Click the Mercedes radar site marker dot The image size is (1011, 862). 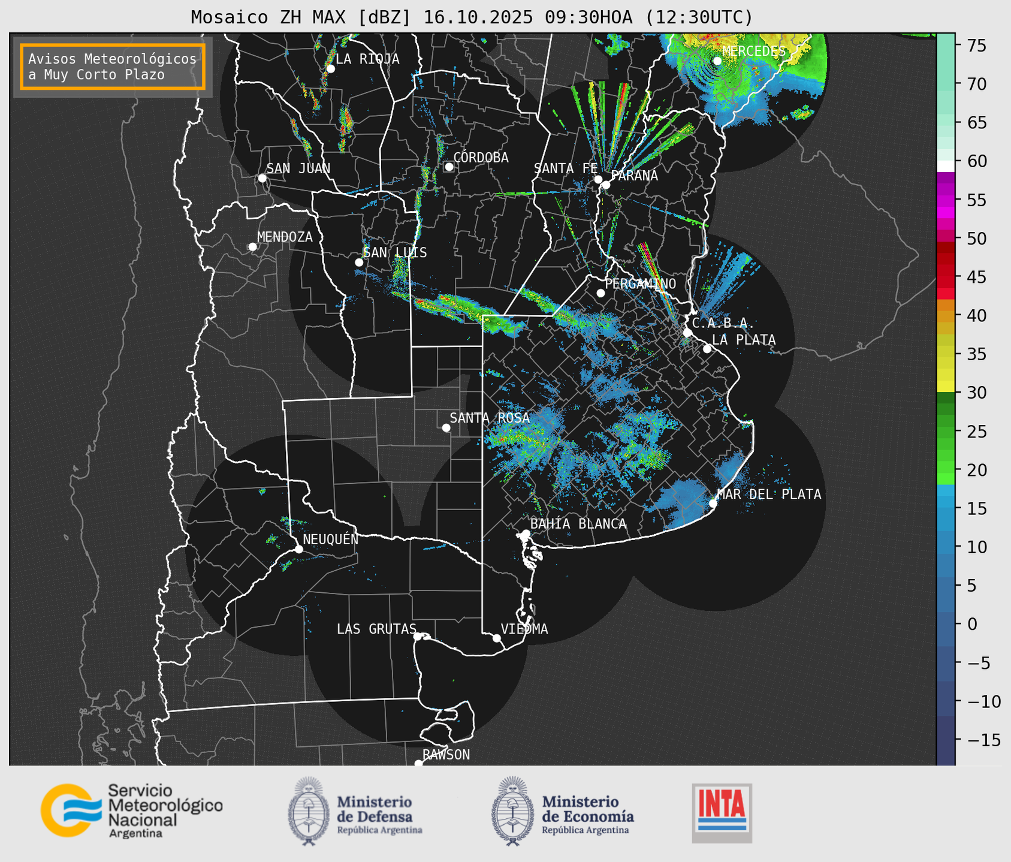click(x=717, y=61)
